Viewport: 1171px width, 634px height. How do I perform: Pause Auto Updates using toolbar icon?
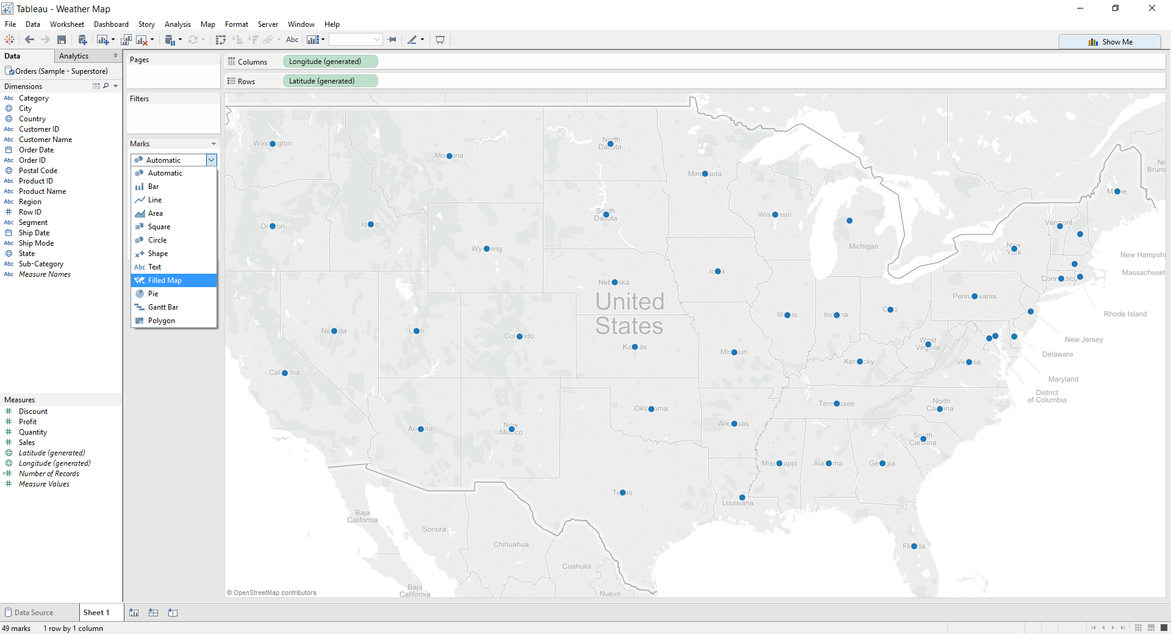171,39
